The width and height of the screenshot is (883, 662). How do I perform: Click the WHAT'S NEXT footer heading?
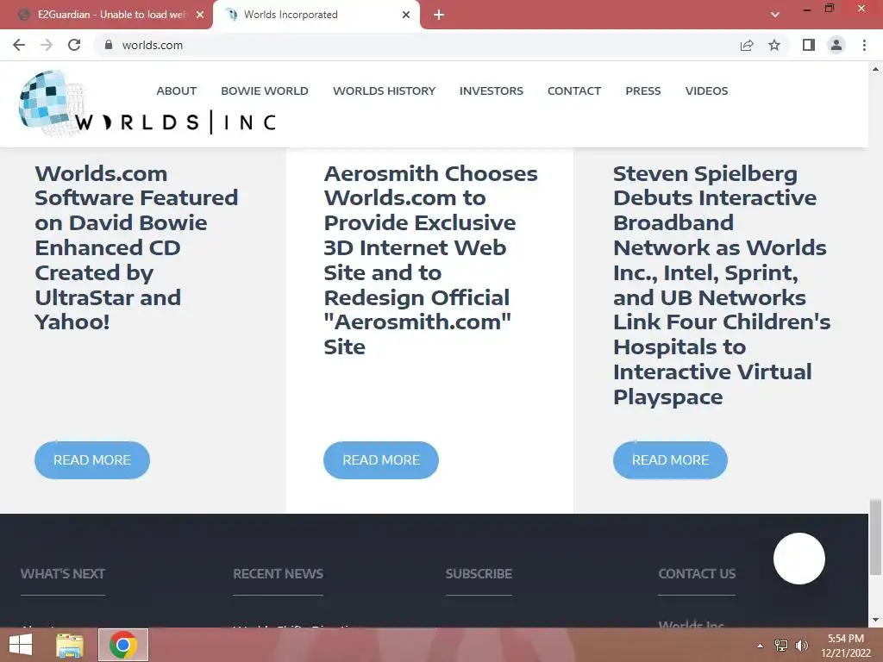[63, 573]
